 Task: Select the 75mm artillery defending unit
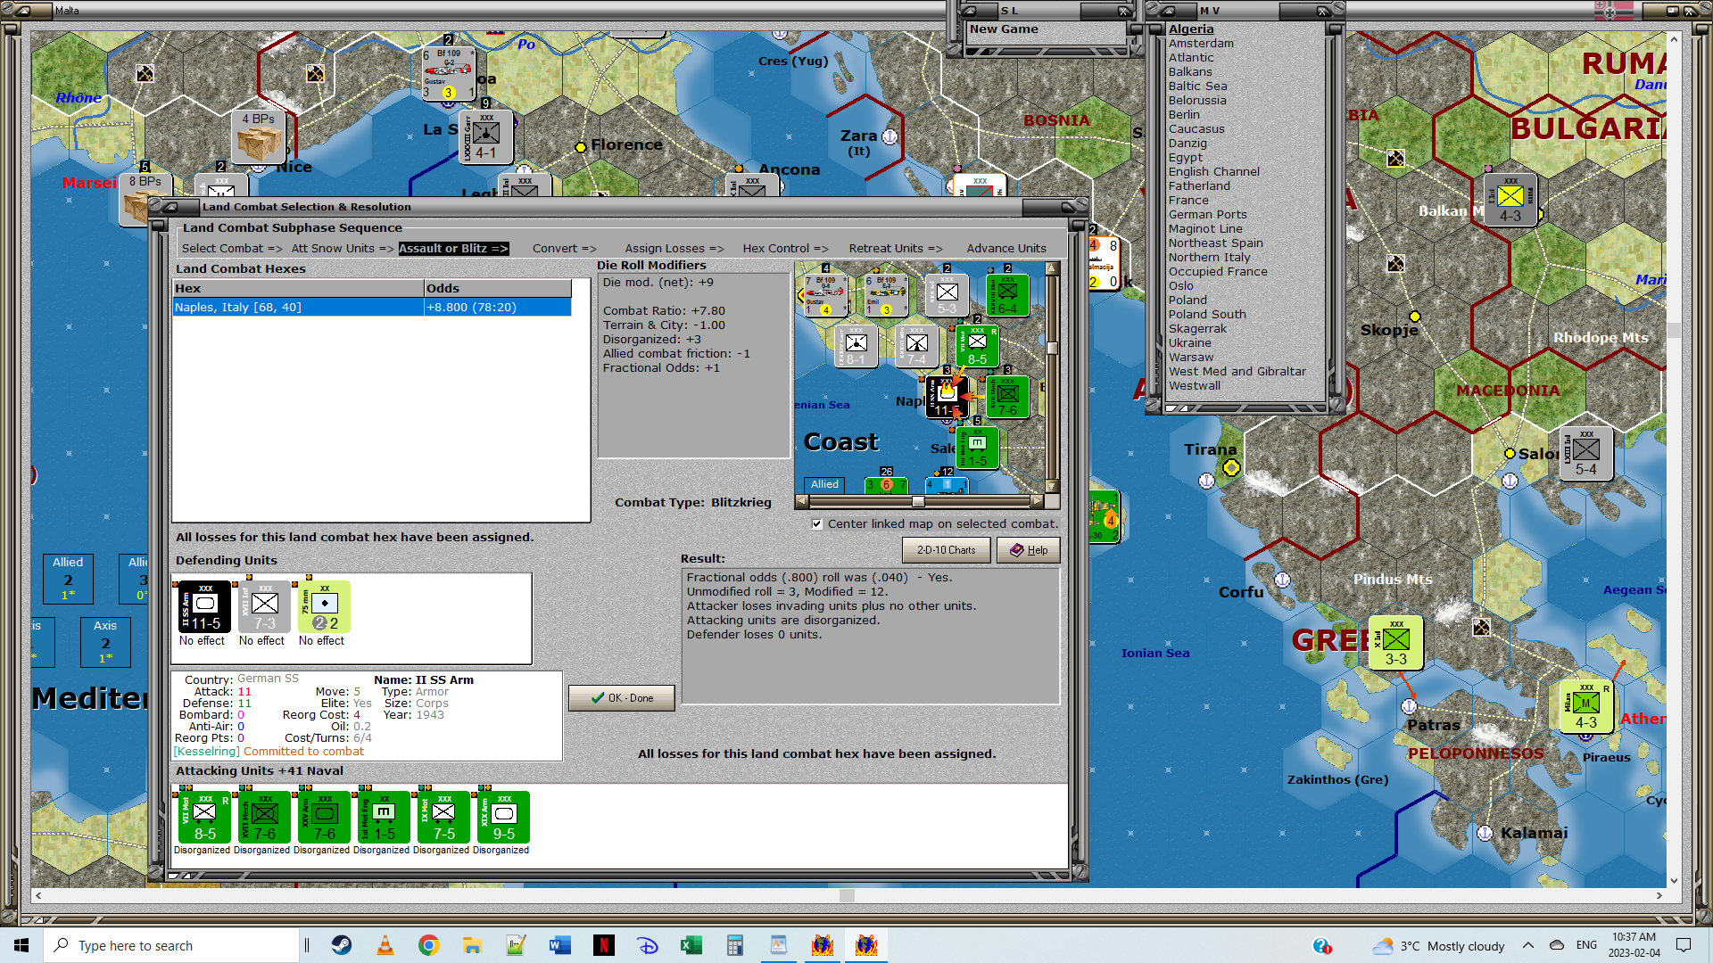point(325,606)
